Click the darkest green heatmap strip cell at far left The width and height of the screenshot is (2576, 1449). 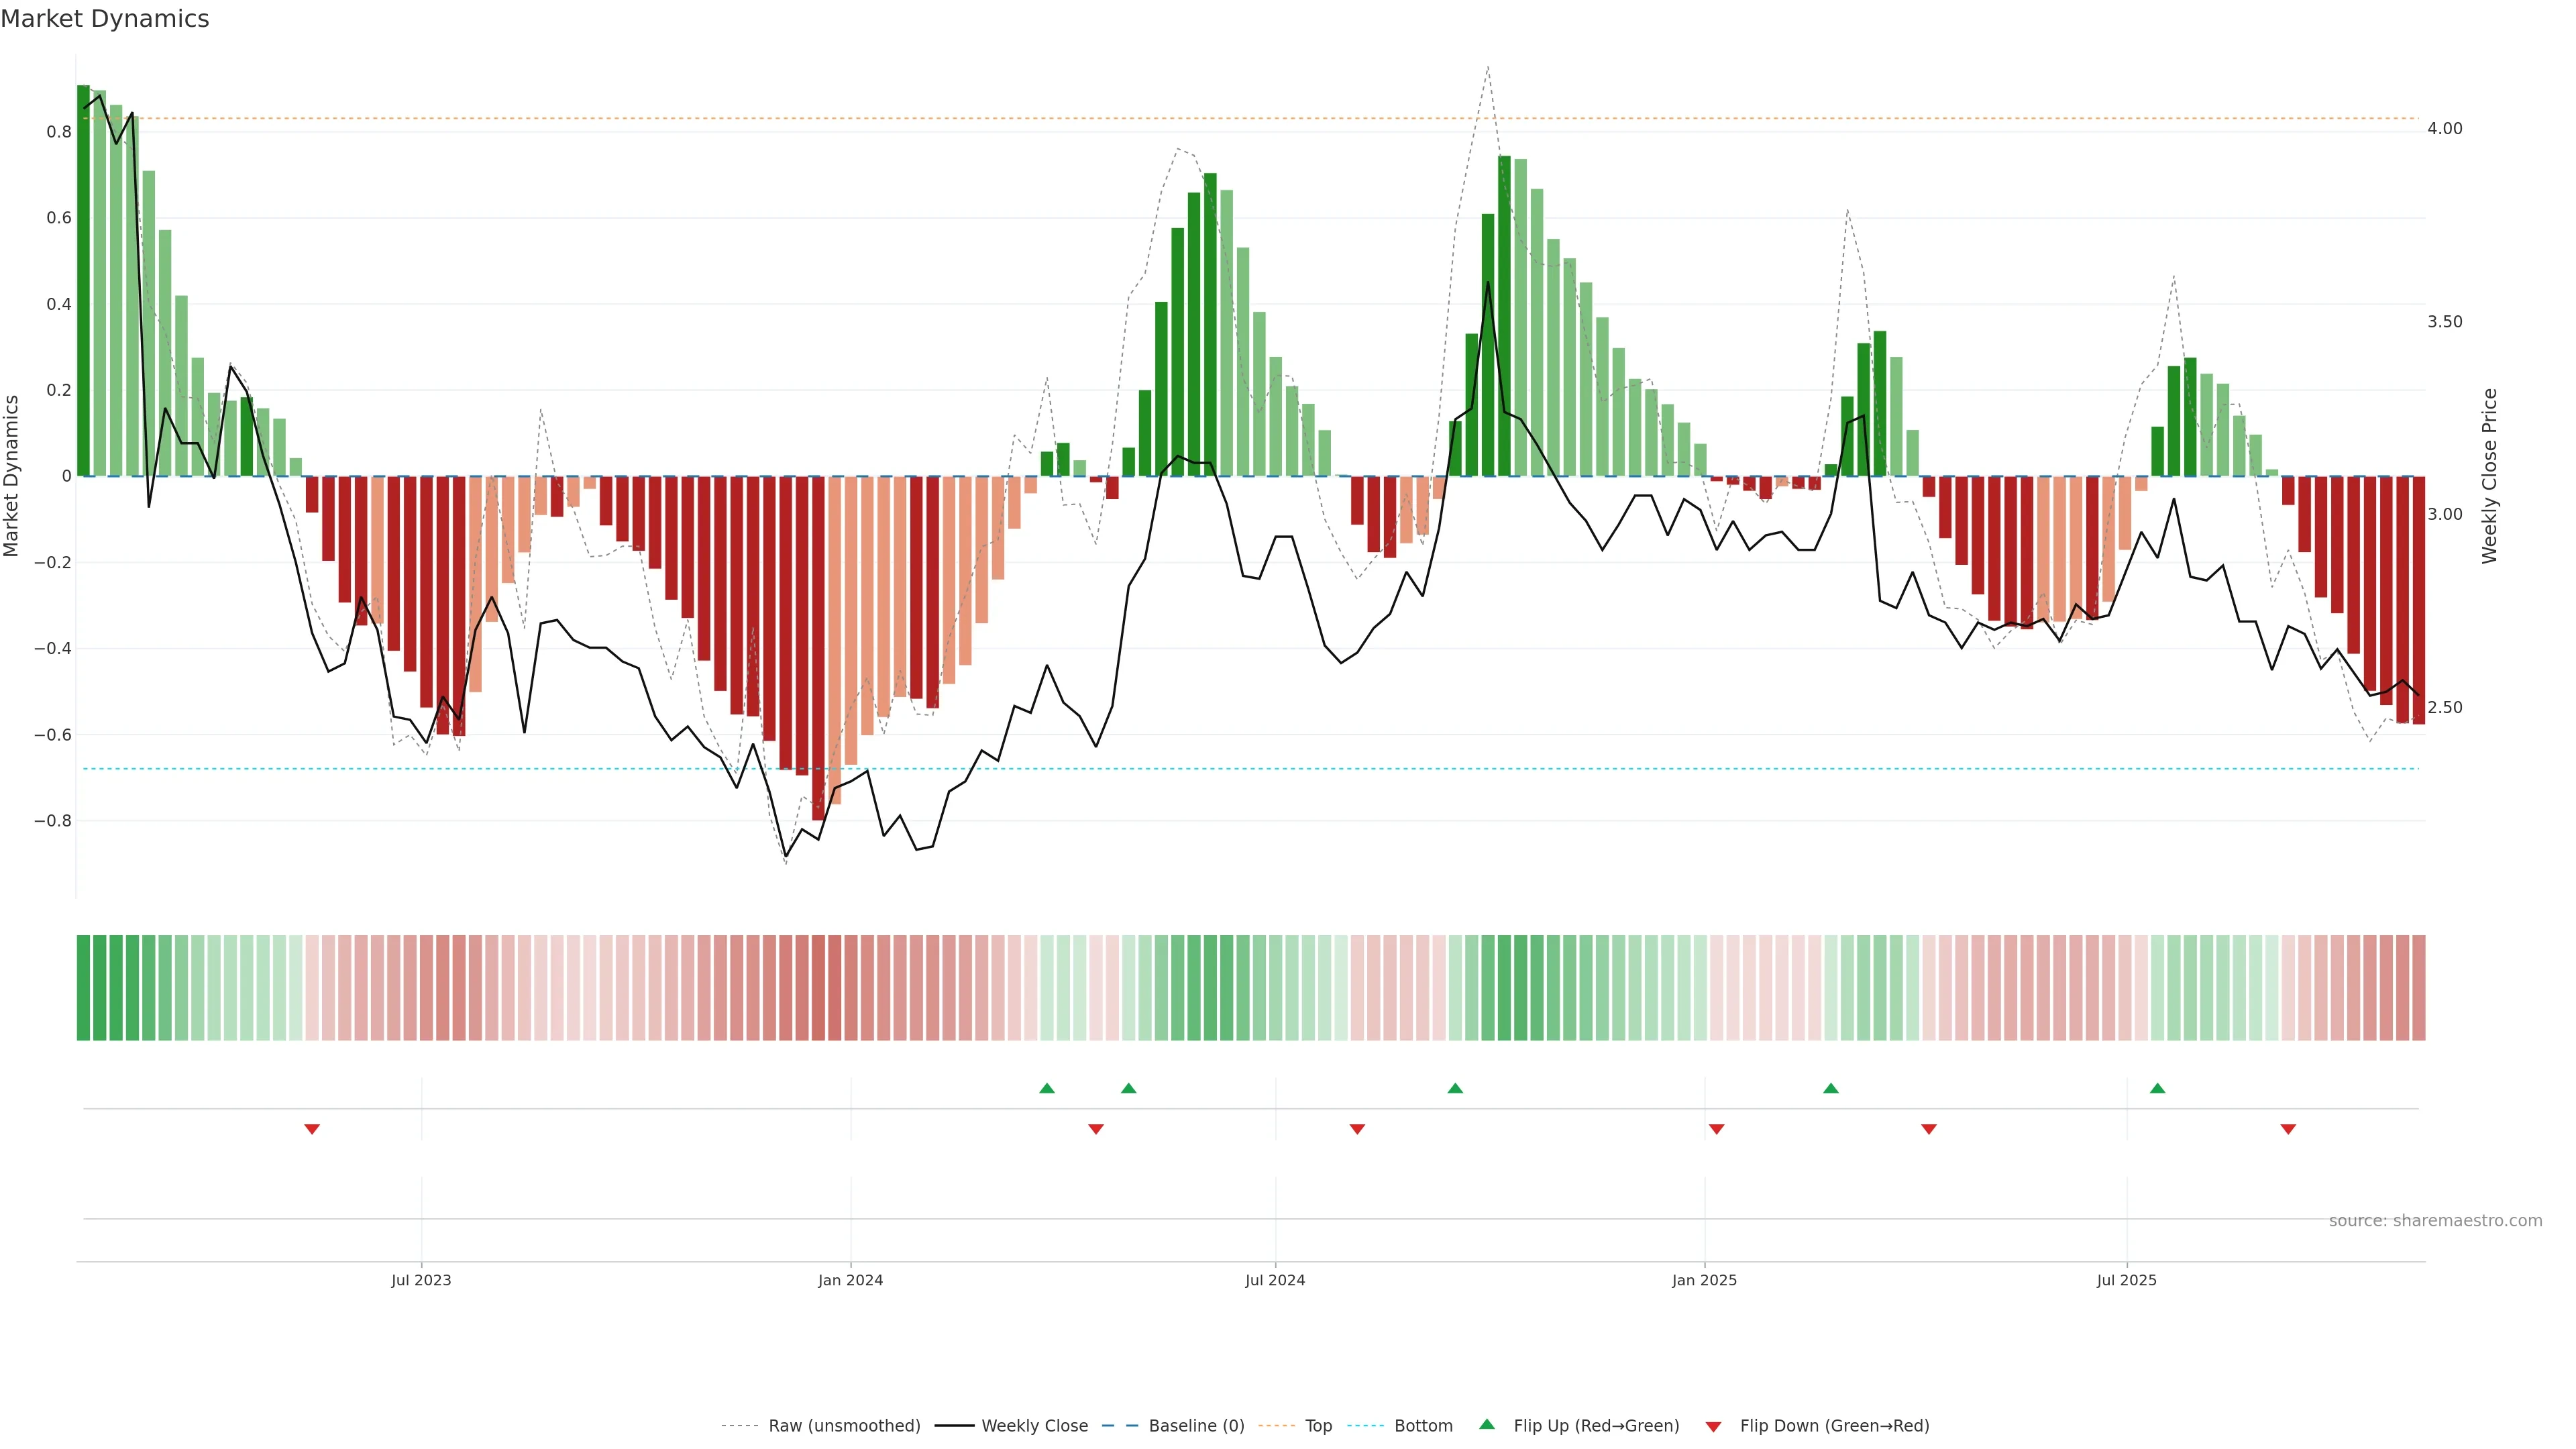(x=83, y=988)
